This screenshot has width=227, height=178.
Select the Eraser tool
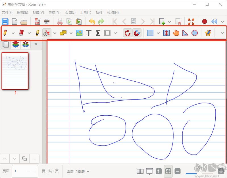21,33
